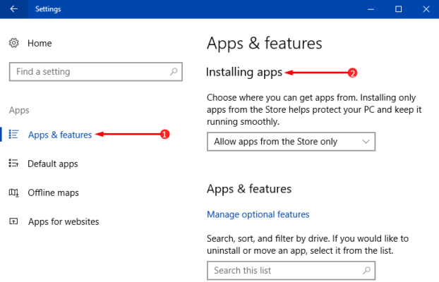Open Manage optional features link
The image size is (439, 282).
(x=258, y=214)
